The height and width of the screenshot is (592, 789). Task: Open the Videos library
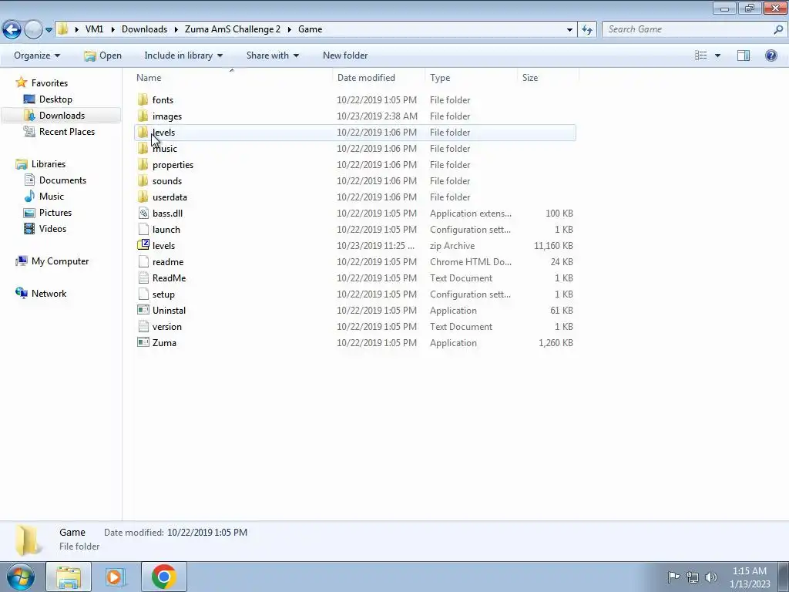click(52, 228)
